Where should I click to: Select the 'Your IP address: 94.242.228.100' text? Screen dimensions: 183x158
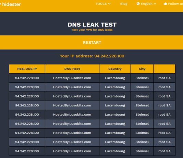click(92, 56)
